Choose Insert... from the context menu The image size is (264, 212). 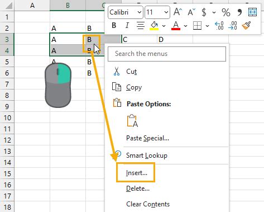pos(137,173)
